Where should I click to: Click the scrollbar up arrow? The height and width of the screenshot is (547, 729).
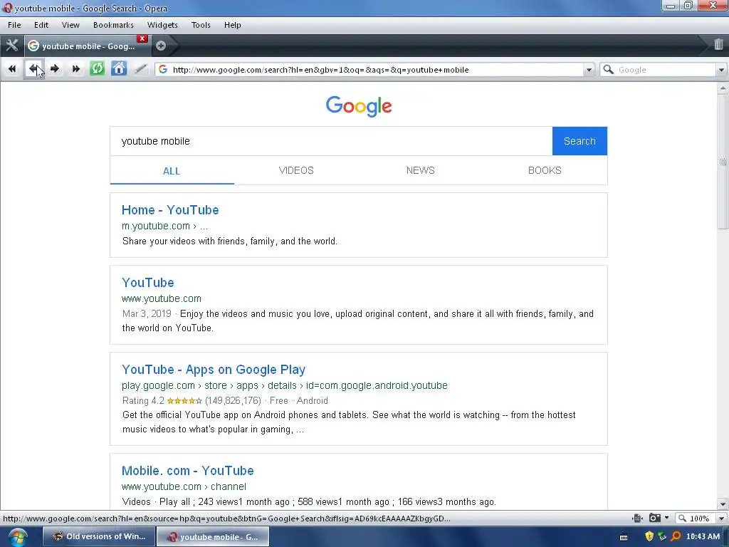click(x=723, y=88)
